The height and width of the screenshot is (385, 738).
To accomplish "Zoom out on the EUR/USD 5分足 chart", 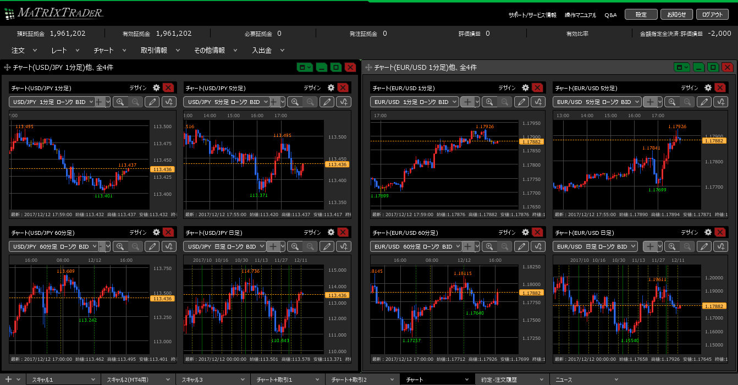I will coord(687,102).
